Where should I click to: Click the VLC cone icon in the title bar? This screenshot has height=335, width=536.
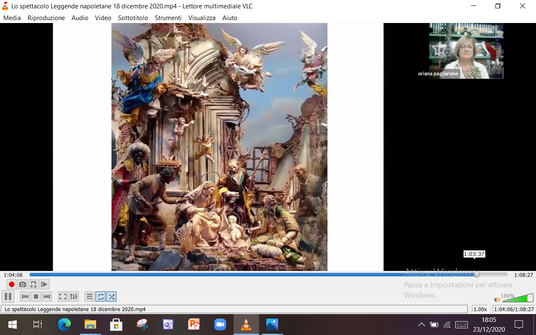click(x=5, y=6)
